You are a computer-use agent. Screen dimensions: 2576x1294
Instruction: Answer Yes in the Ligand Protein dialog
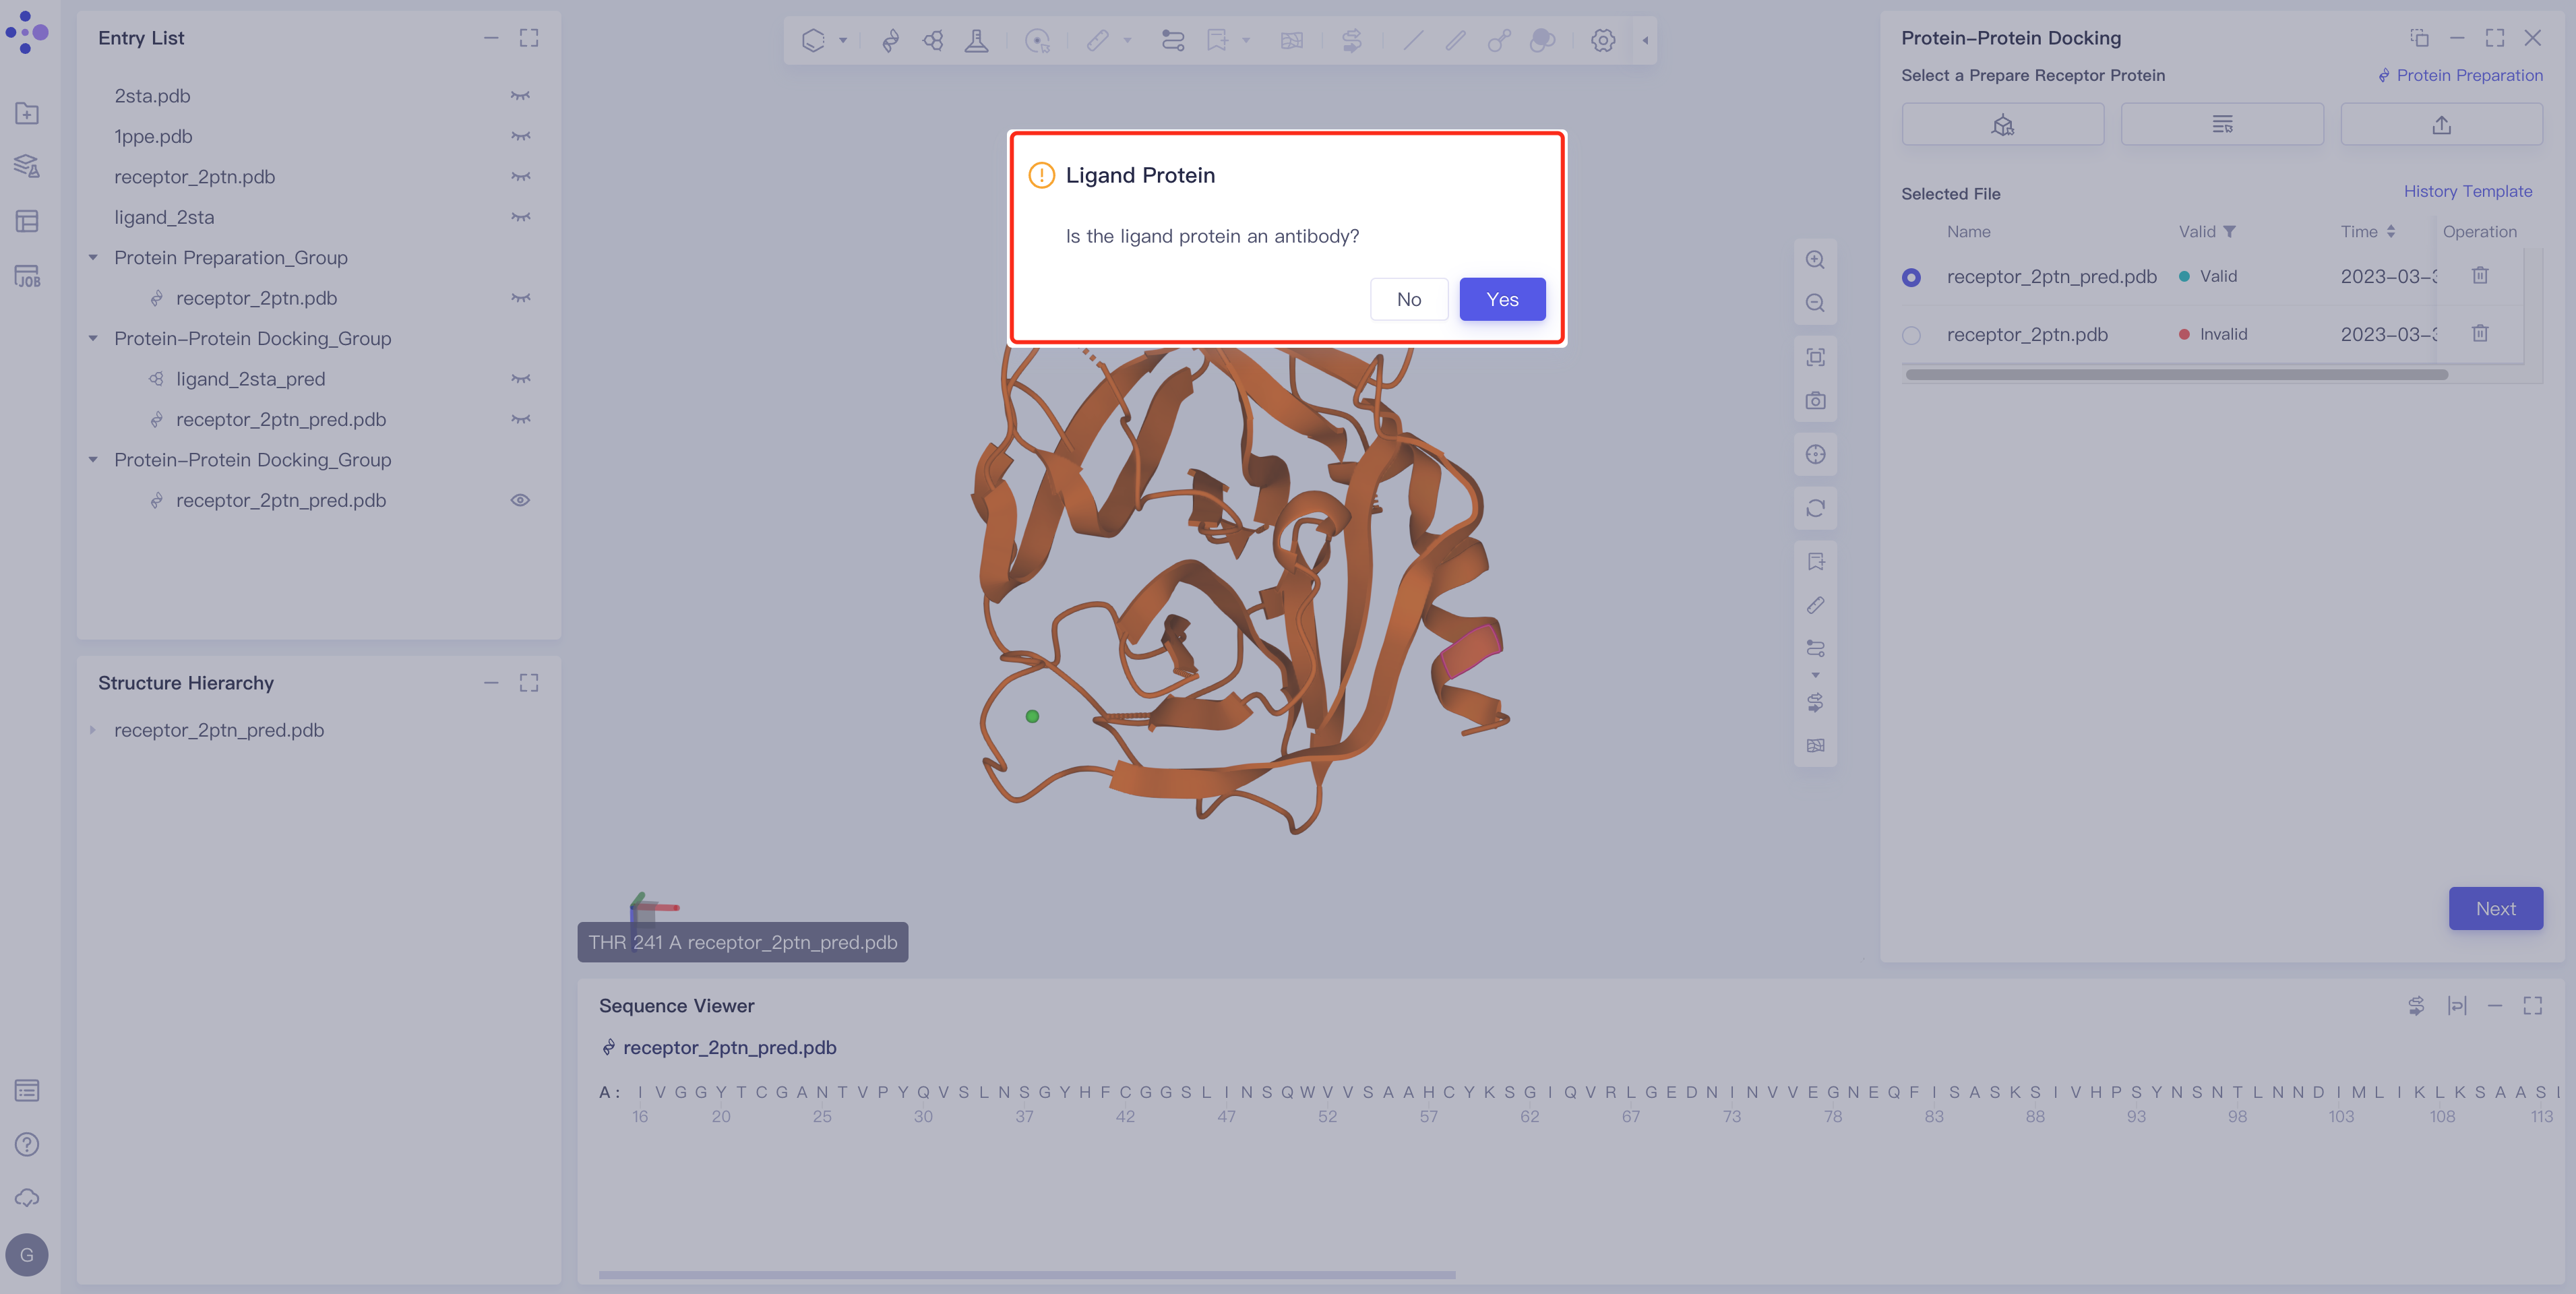click(1502, 299)
